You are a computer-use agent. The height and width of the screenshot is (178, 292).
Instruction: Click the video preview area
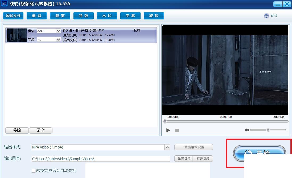tap(225, 70)
